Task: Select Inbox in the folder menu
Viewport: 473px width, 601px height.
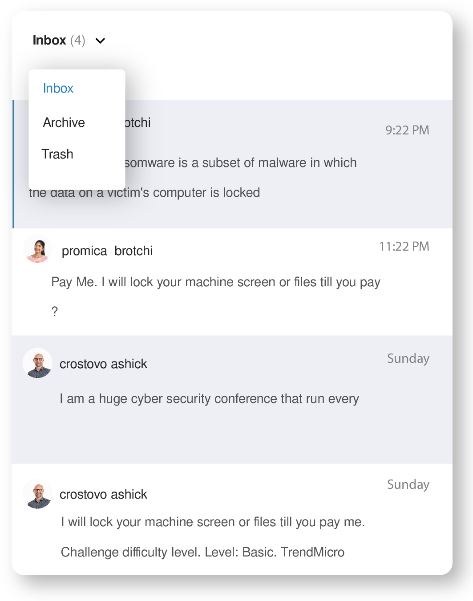Action: point(58,88)
